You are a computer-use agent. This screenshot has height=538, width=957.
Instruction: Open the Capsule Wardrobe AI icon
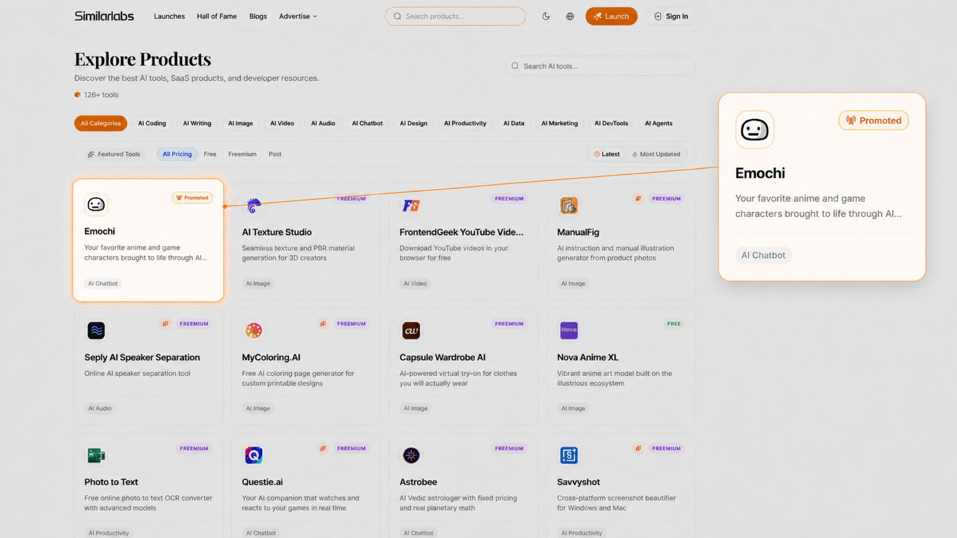411,330
